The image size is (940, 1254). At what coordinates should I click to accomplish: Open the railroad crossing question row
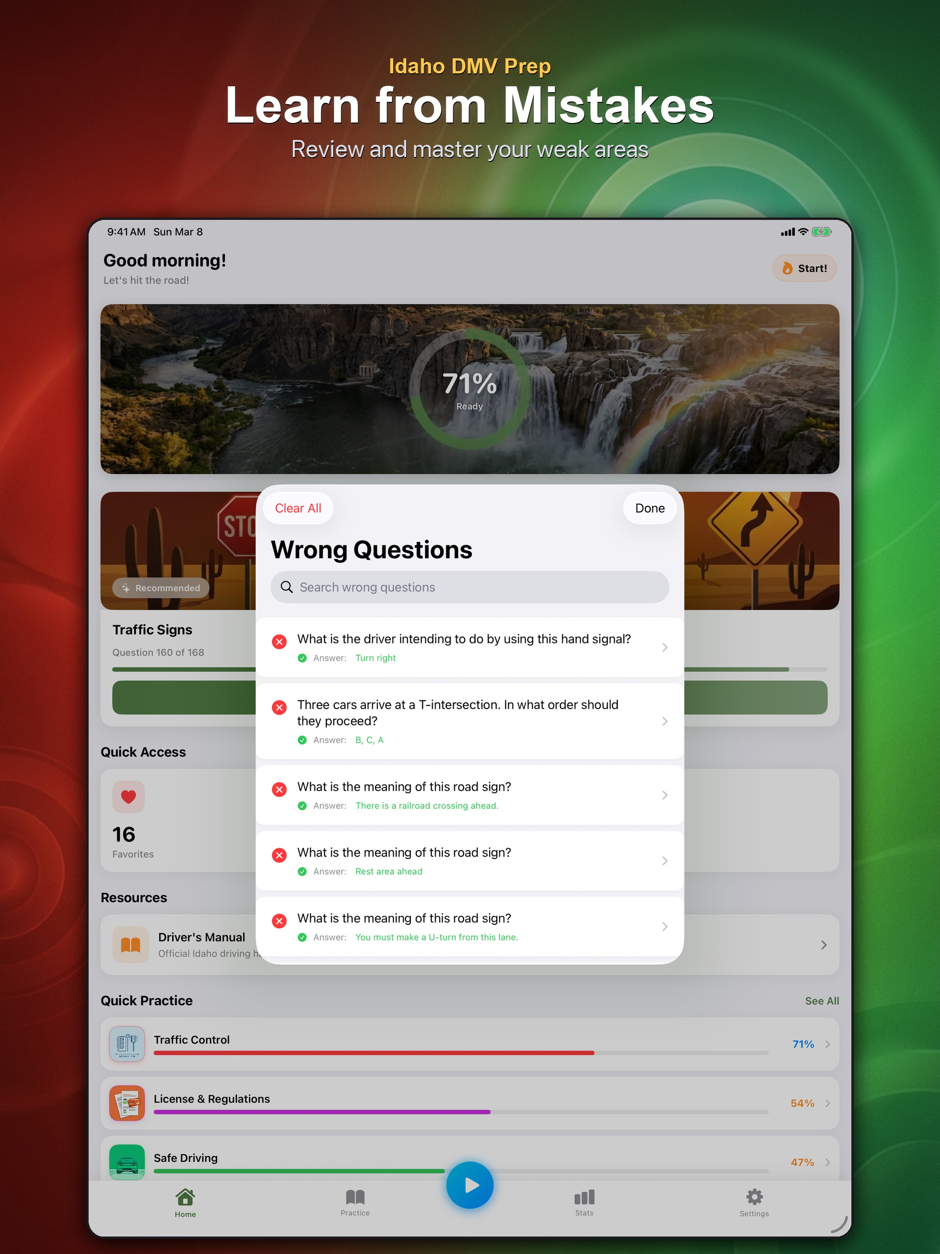[x=470, y=795]
